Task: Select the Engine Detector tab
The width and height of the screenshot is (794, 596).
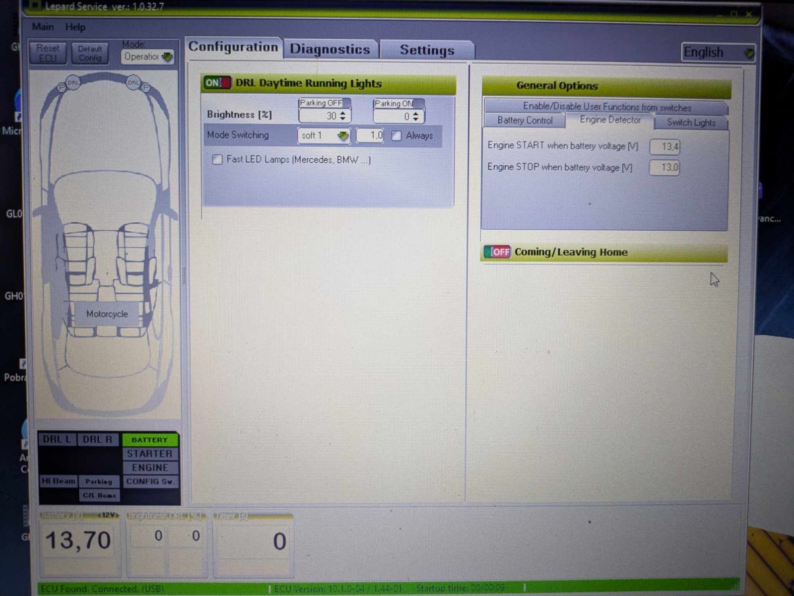Action: 610,120
